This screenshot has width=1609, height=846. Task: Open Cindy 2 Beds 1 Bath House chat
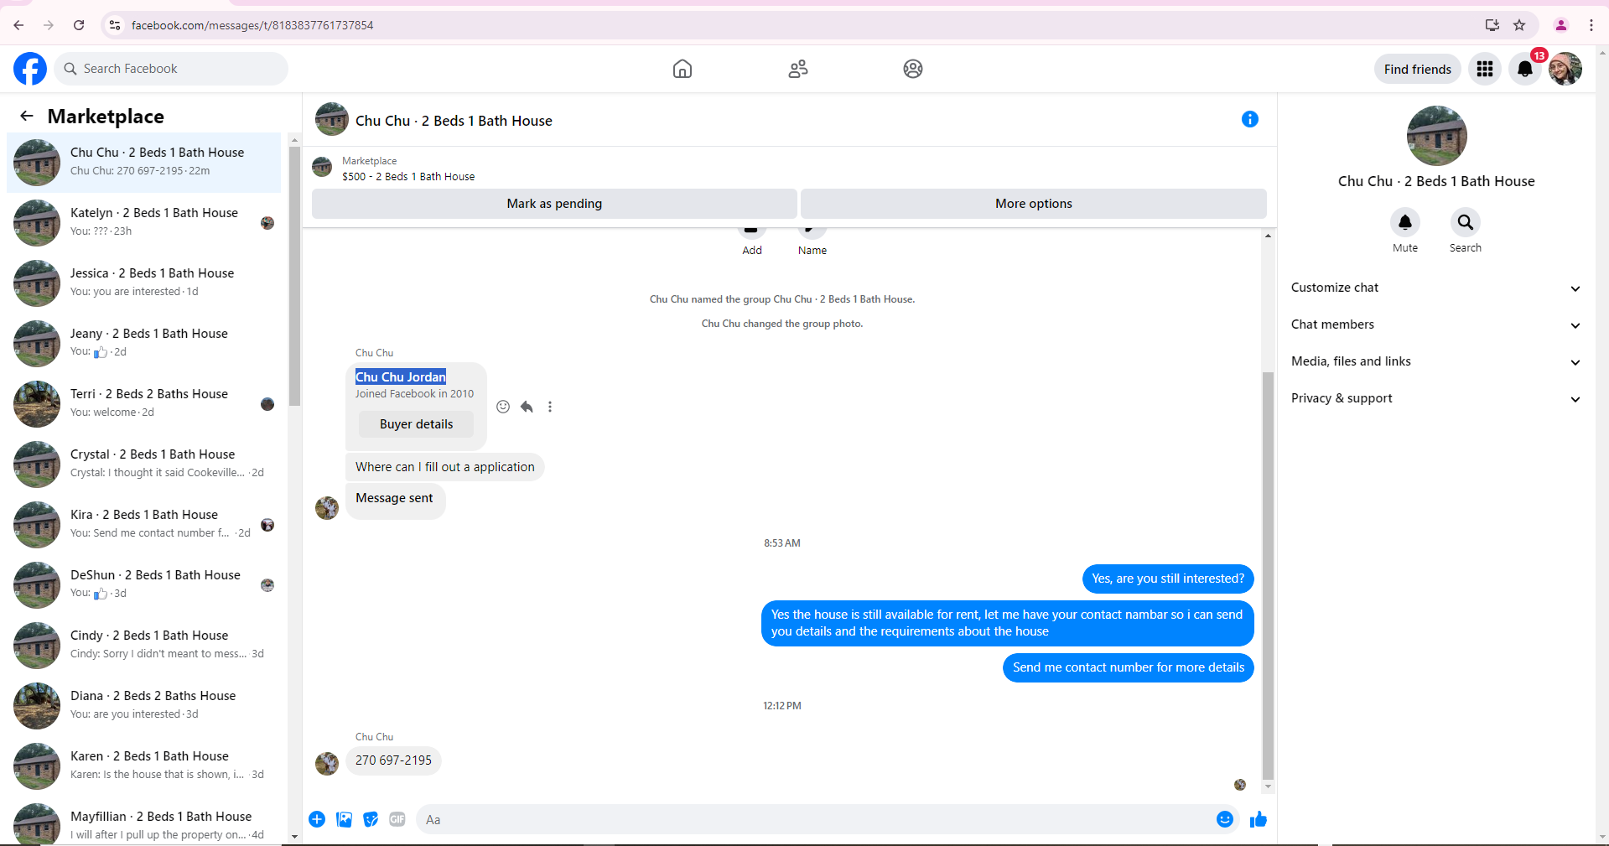pos(144,645)
